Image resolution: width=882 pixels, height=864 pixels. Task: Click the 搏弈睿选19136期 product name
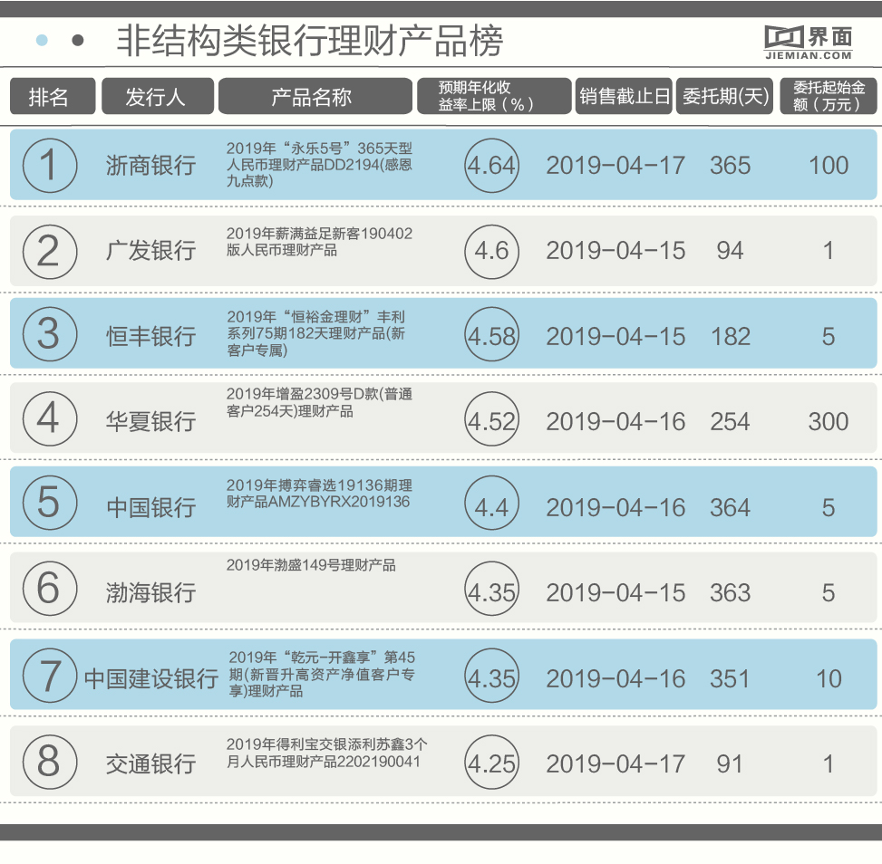(319, 494)
